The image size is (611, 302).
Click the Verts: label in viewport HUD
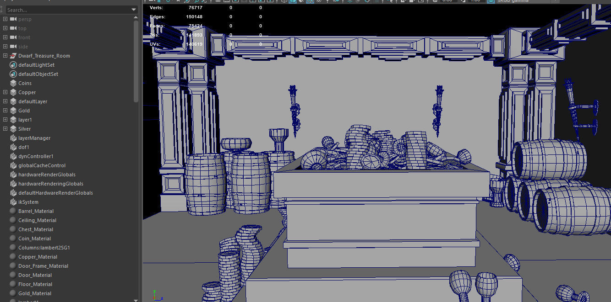[156, 8]
